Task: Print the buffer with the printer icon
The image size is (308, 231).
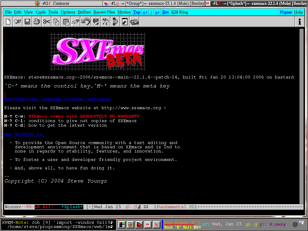Action: coord(37,22)
